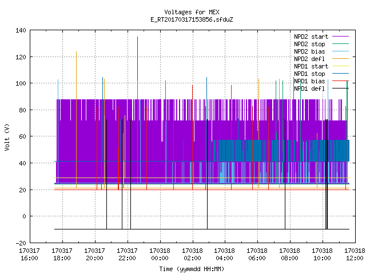Click the y-axis tick label 100

coord(21,83)
